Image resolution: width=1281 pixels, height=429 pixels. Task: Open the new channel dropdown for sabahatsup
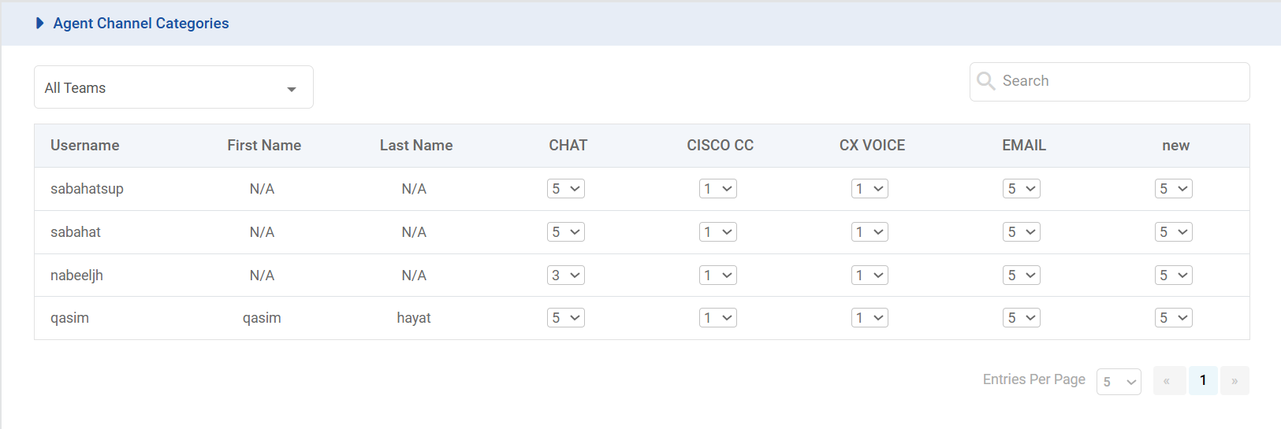click(x=1173, y=189)
